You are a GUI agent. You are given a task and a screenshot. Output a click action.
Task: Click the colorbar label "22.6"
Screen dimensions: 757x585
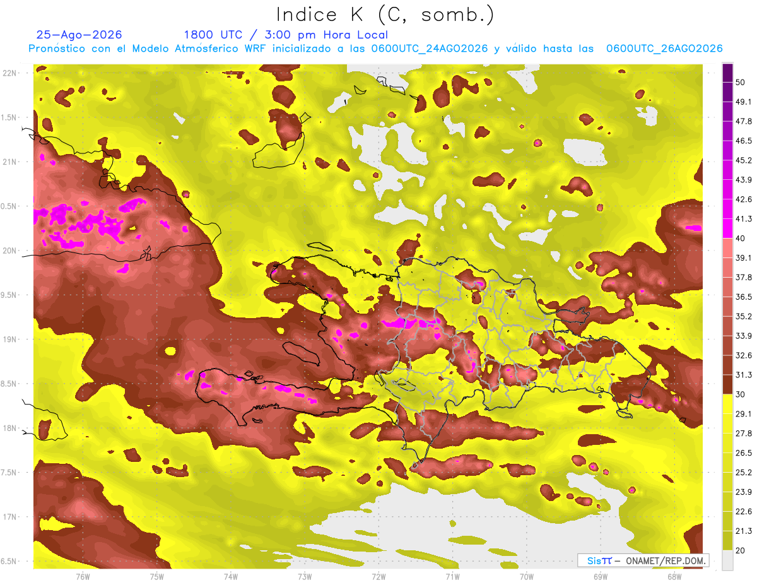click(x=744, y=511)
